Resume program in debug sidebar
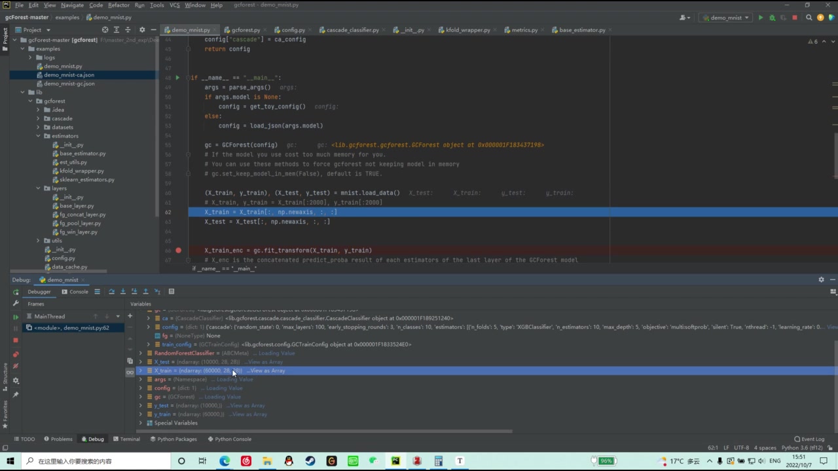 (x=16, y=317)
